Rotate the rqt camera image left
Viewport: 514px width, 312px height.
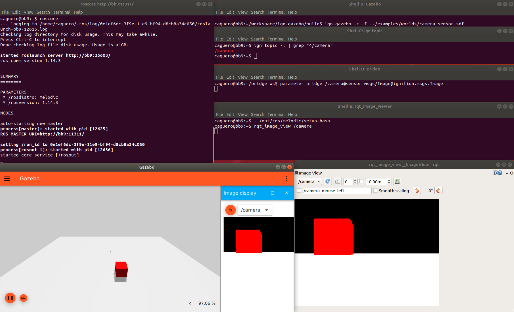pos(417,191)
